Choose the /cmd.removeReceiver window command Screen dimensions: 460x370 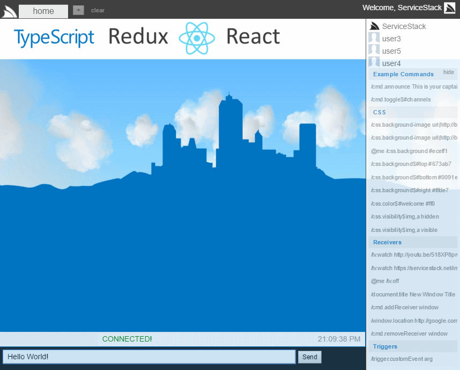pyautogui.click(x=409, y=333)
